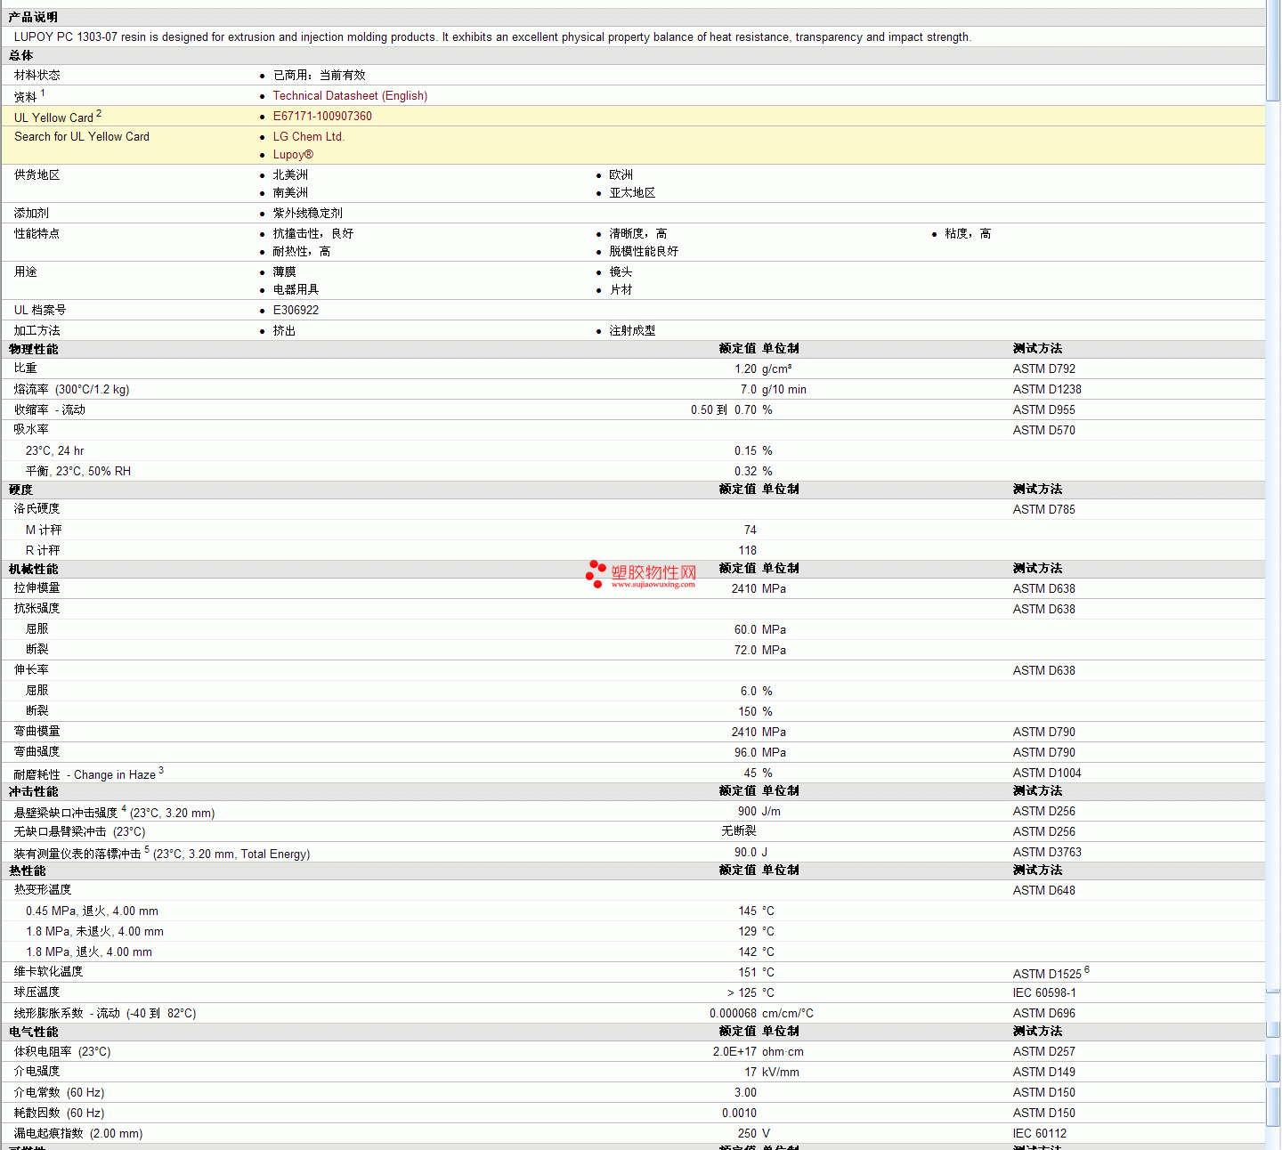Select the ASTM D785 hardness method
The height and width of the screenshot is (1150, 1282).
[x=1043, y=509]
